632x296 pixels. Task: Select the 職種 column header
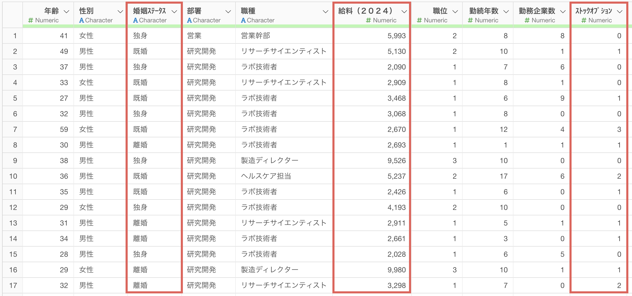coord(284,15)
